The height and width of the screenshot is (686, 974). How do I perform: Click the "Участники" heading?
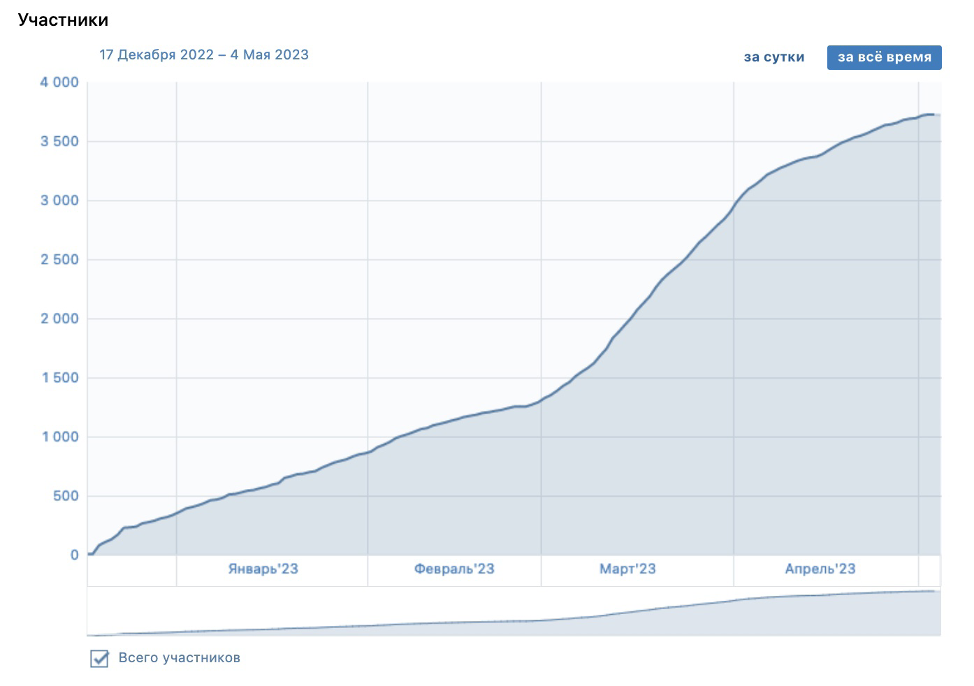tap(64, 20)
